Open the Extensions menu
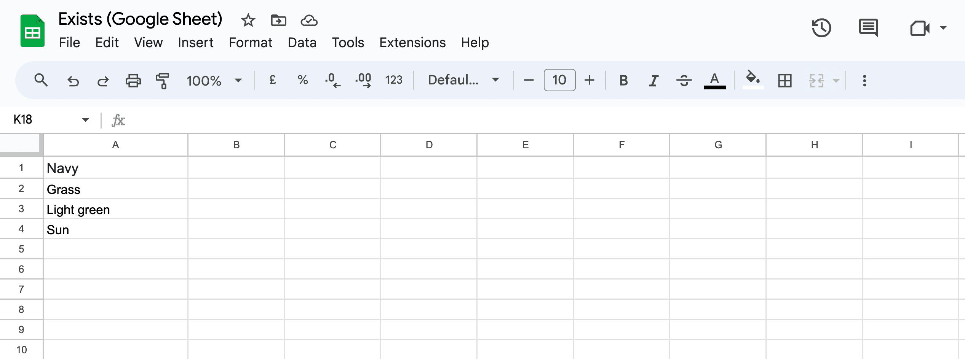 click(x=412, y=42)
